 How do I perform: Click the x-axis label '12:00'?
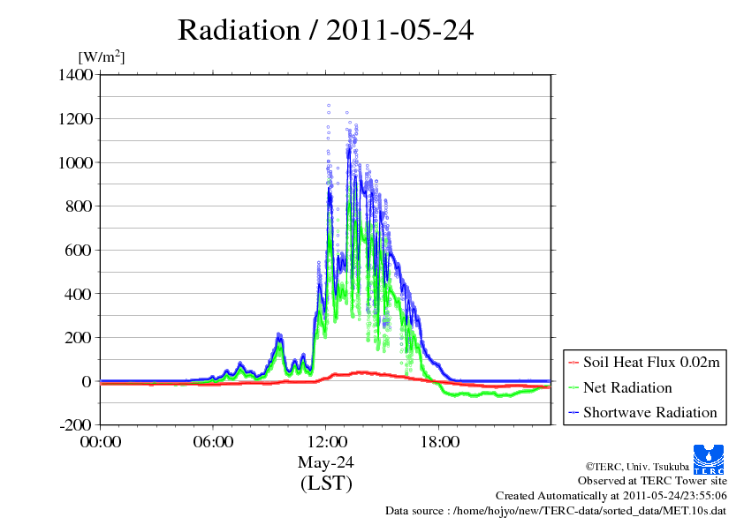(x=326, y=442)
